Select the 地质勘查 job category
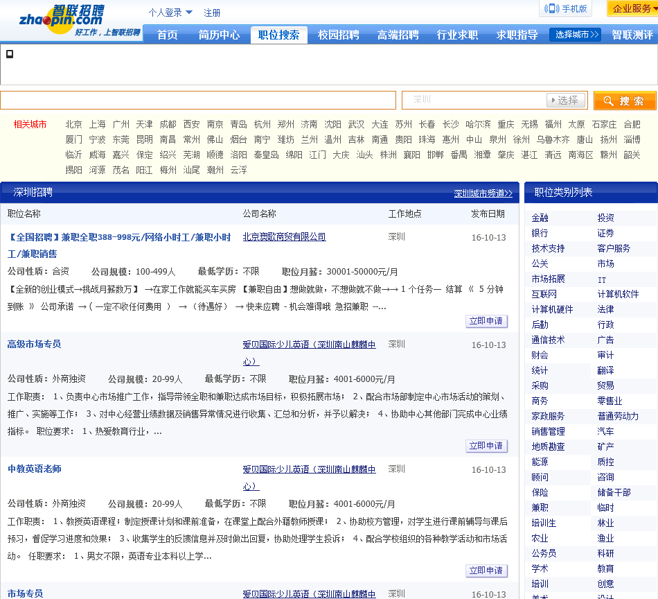 pyautogui.click(x=548, y=446)
